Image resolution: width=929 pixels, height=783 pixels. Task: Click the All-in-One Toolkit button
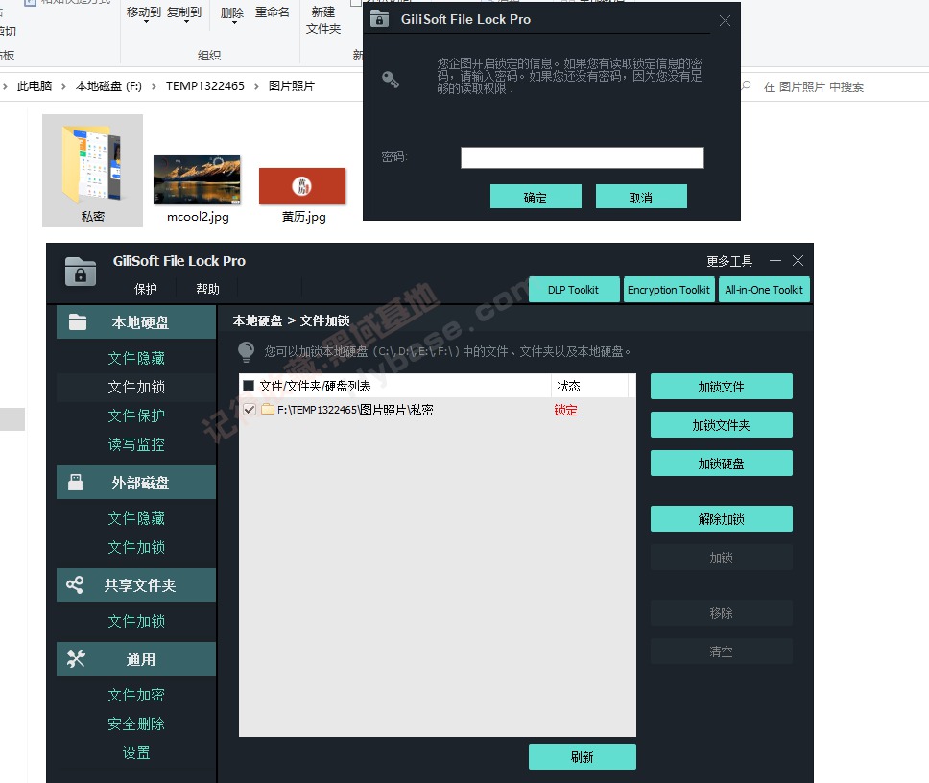pos(764,290)
